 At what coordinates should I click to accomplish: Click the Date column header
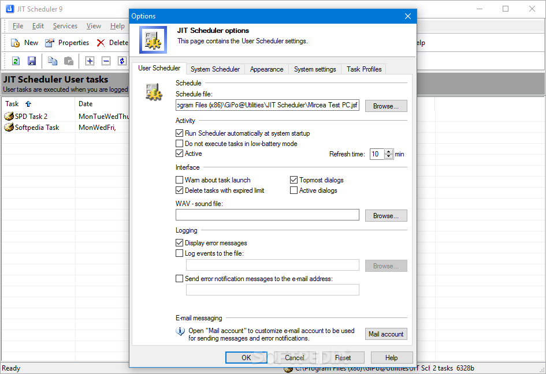(x=103, y=104)
